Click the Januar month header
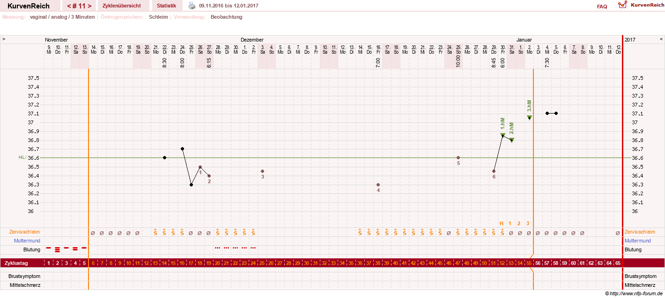This screenshot has height=299, width=665. 525,40
